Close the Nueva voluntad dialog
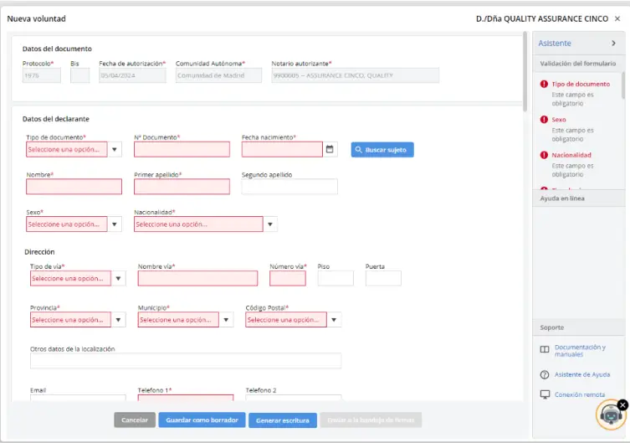 [617, 18]
